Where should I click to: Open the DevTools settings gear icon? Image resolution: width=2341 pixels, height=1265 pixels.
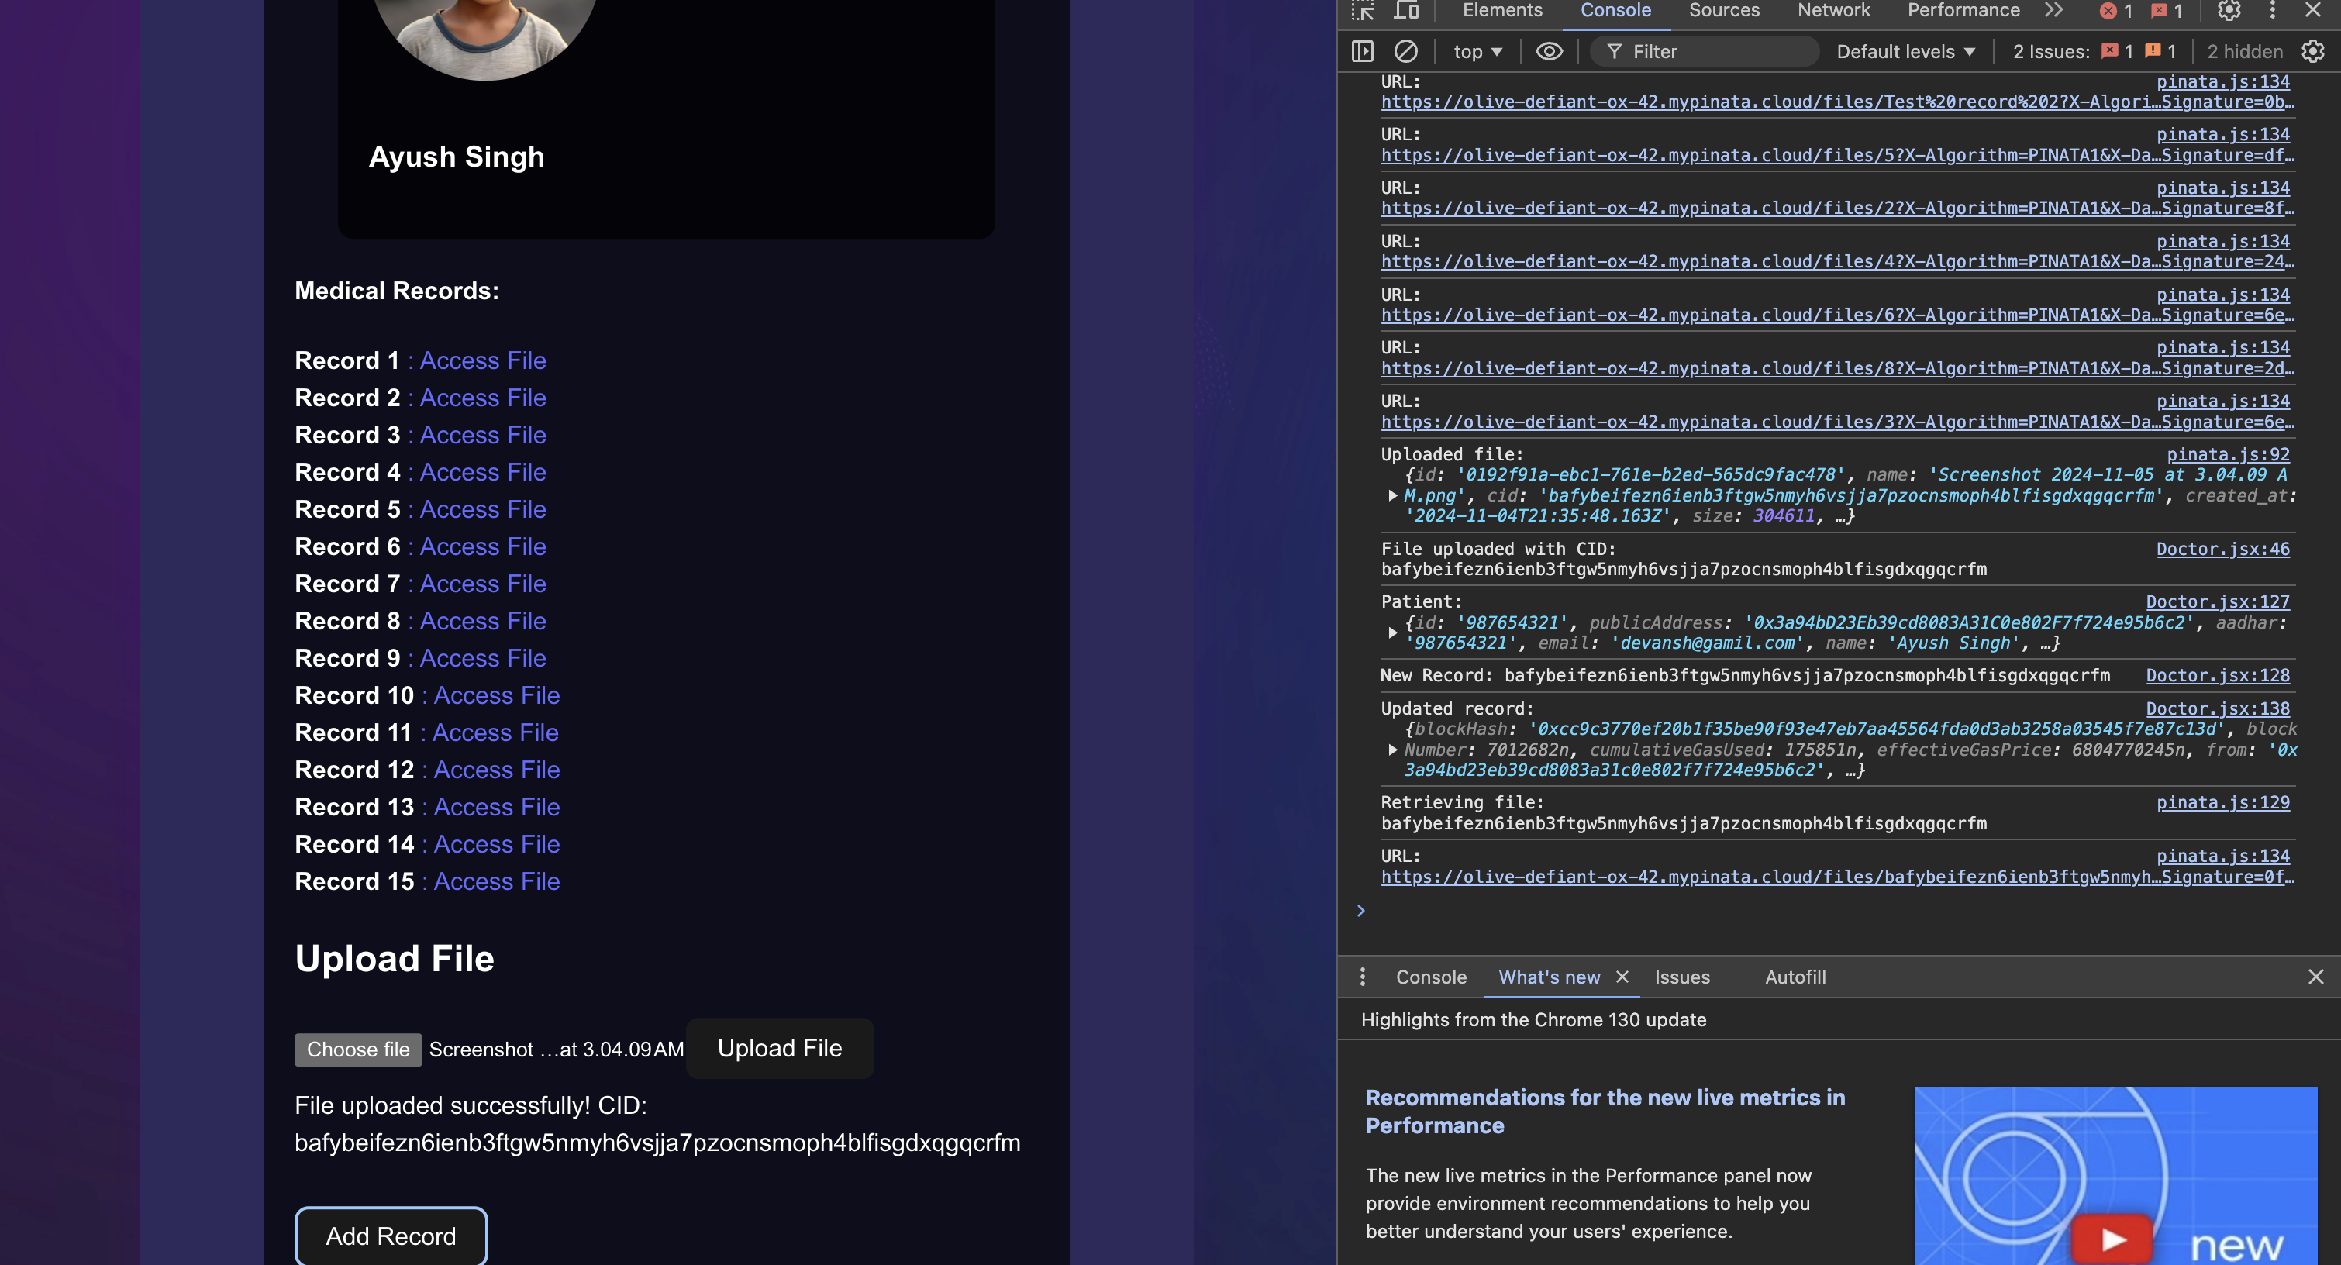point(2229,11)
